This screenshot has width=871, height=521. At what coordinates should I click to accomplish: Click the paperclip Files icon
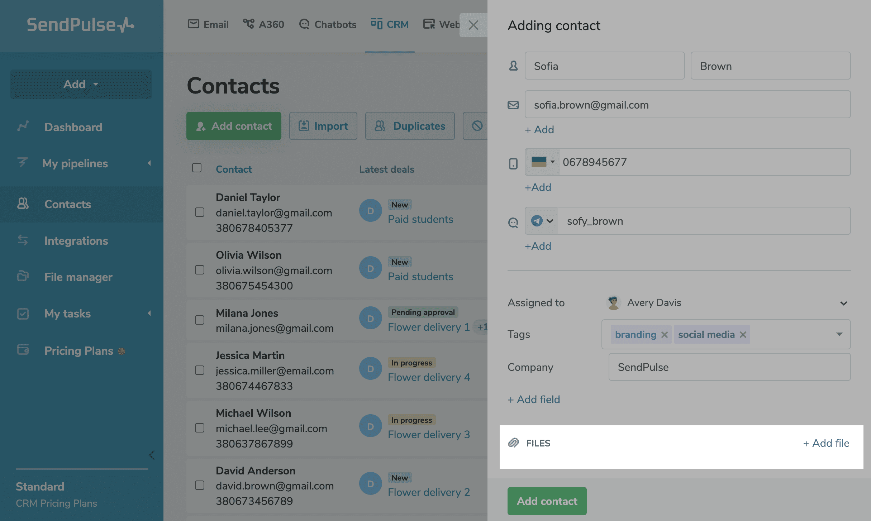(513, 443)
